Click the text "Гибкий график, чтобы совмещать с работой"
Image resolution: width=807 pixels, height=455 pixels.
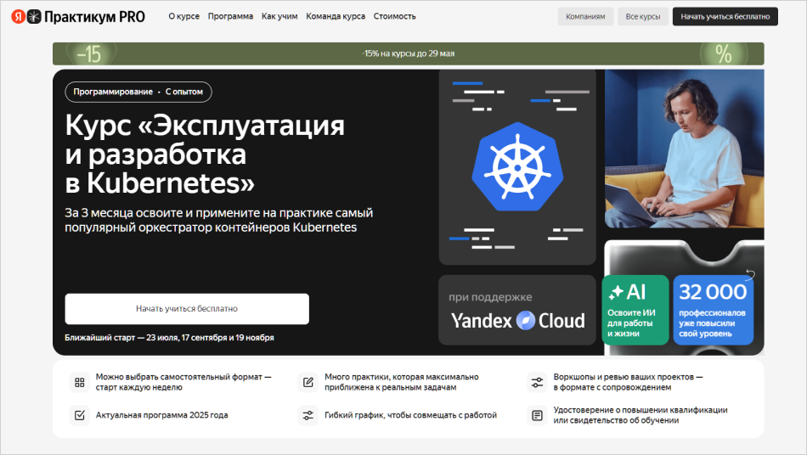tap(410, 415)
